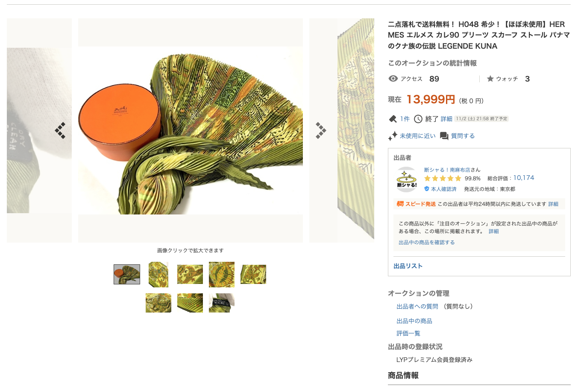The width and height of the screenshot is (575, 388).
Task: Select the first scarf-with-box thumbnail
Action: pyautogui.click(x=127, y=274)
